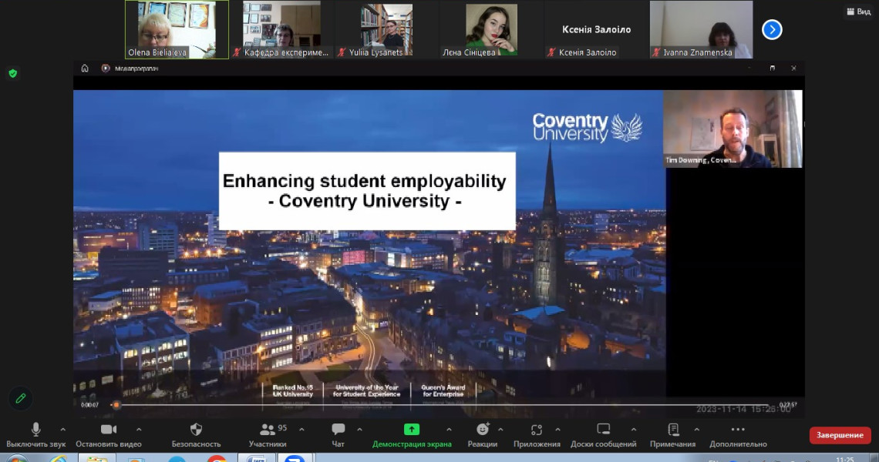
Task: Click the green encryption shield icon
Action: click(x=13, y=73)
